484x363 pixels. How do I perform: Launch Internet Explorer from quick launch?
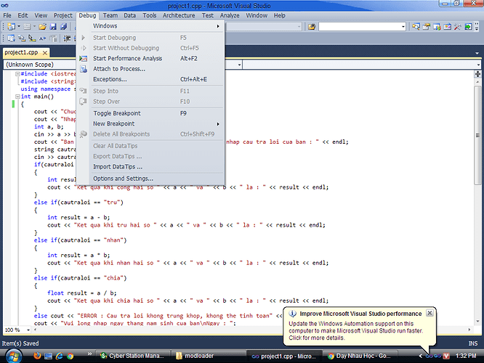[x=59, y=356]
